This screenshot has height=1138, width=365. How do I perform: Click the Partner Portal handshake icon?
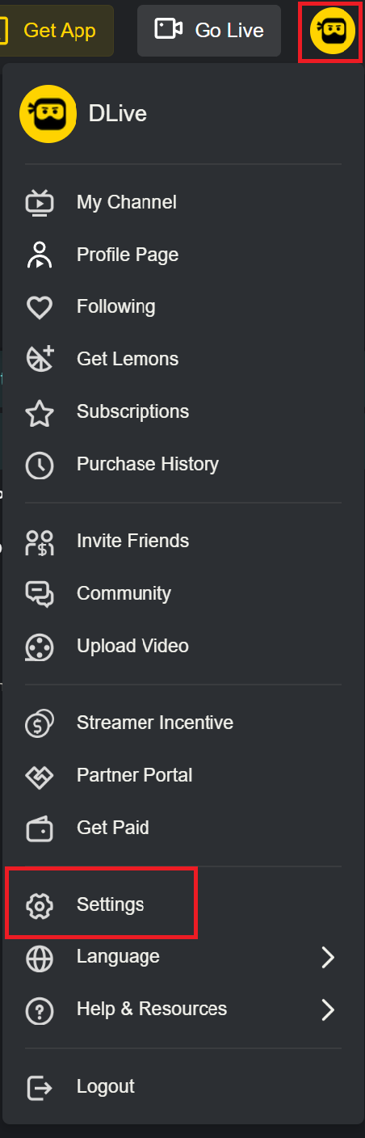coord(40,776)
